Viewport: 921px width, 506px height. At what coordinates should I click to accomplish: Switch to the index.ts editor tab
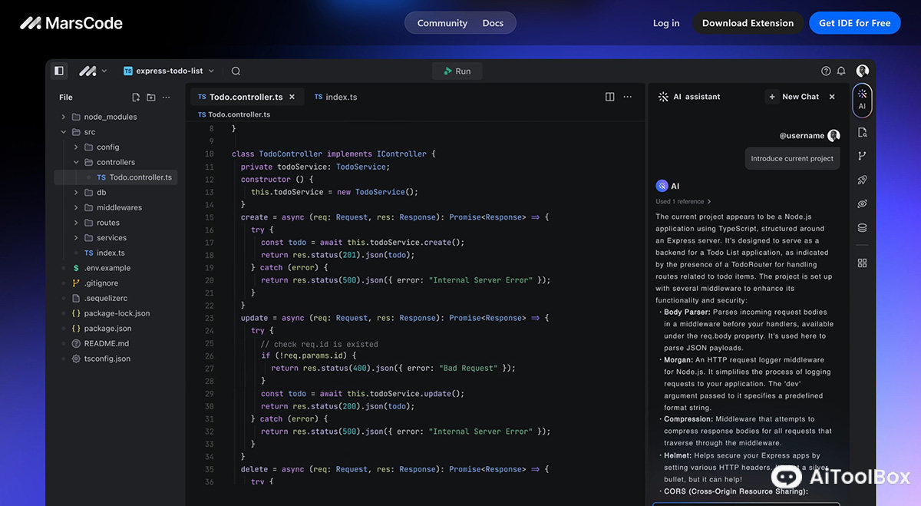click(x=336, y=98)
